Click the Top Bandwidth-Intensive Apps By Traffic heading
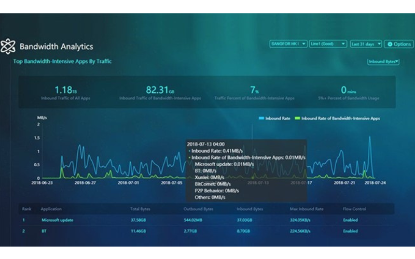 pyautogui.click(x=62, y=61)
